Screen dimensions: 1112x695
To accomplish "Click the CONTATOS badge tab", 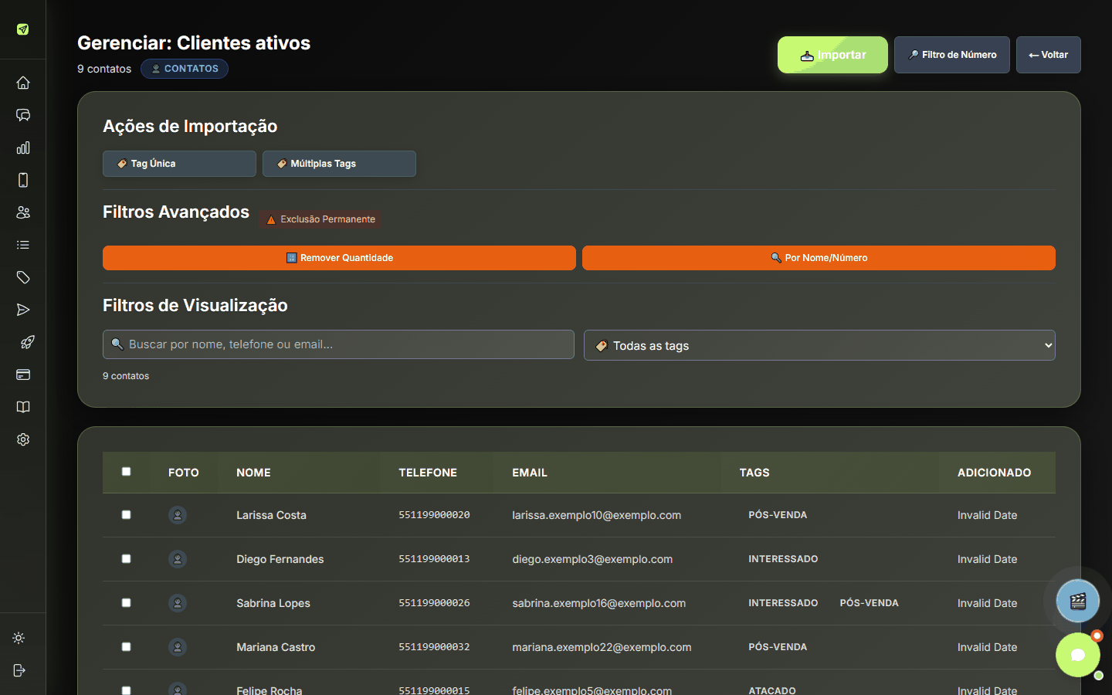I will pyautogui.click(x=185, y=69).
